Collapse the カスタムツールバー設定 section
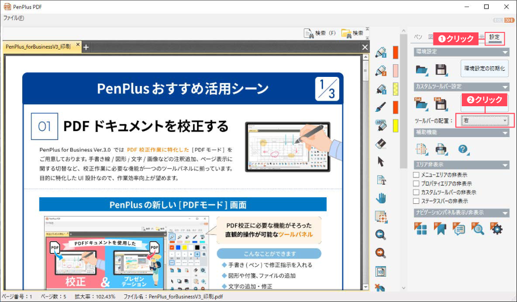The image size is (517, 302). click(505, 87)
